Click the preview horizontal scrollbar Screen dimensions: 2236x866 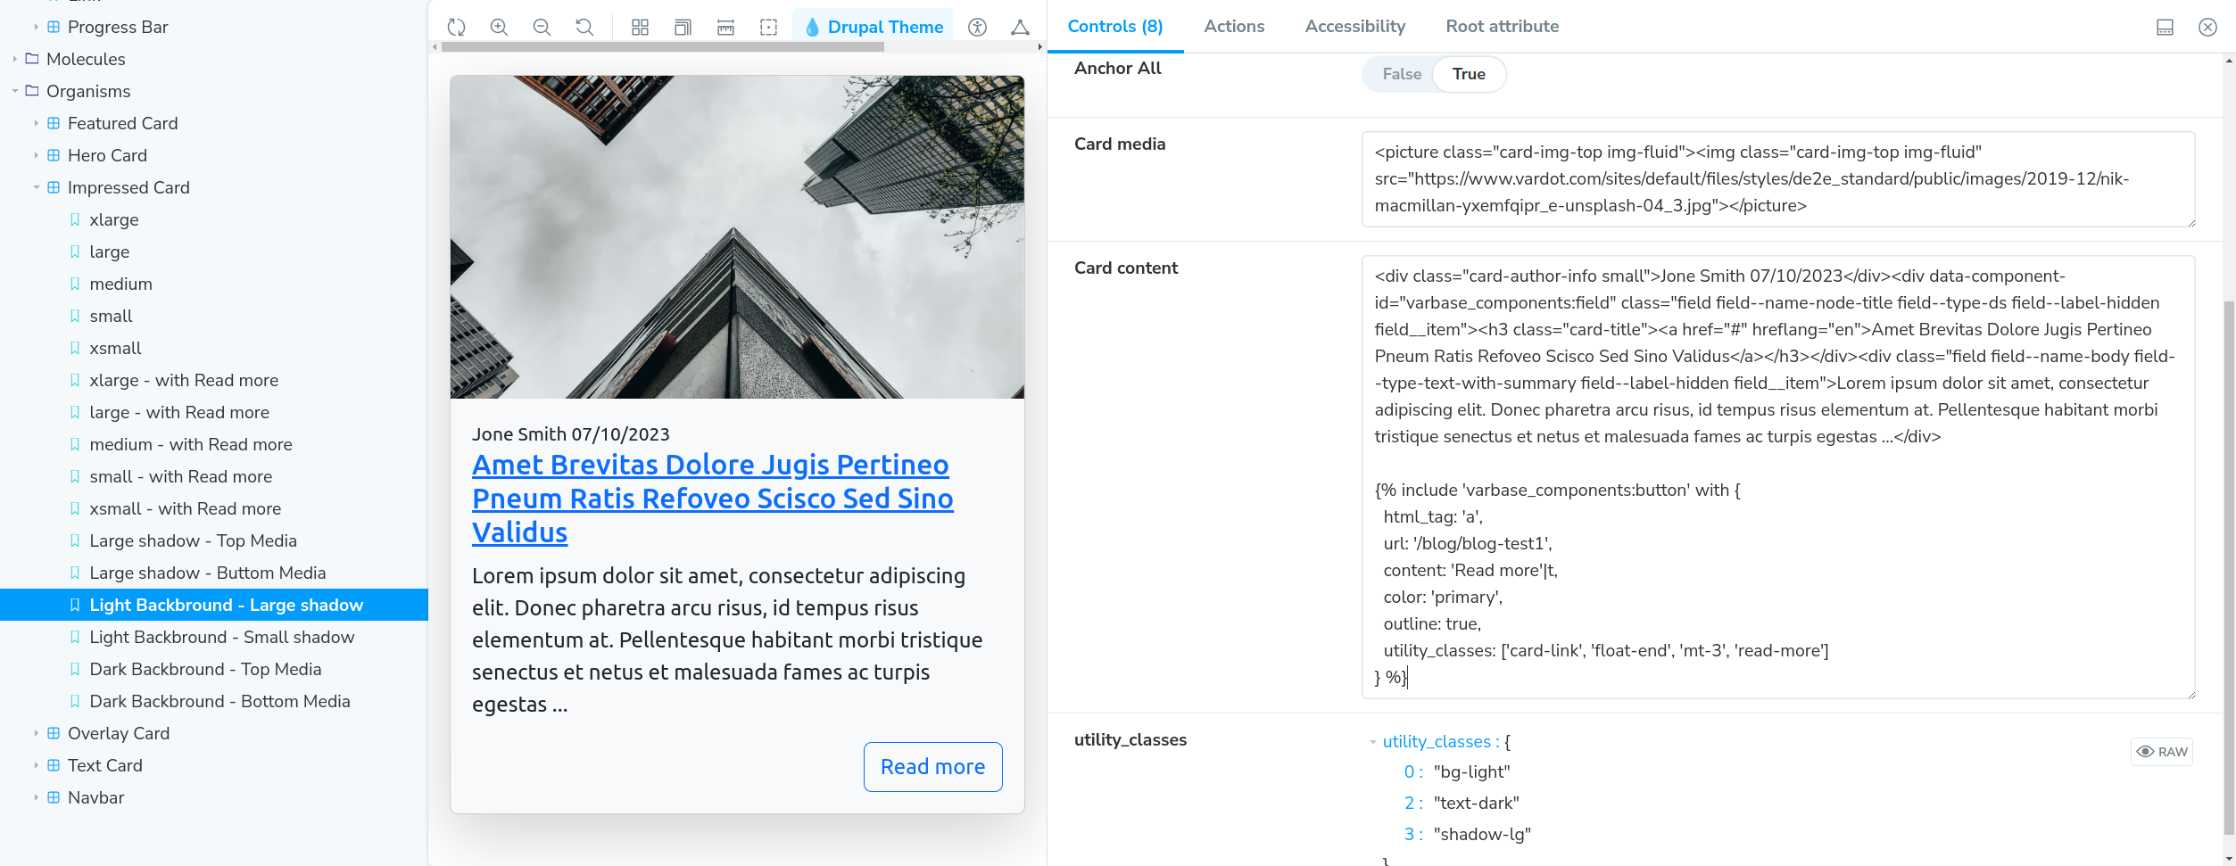[663, 47]
